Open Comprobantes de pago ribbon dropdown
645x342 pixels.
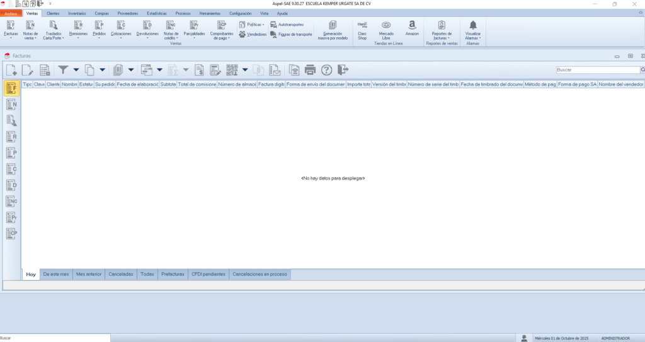[x=222, y=30]
